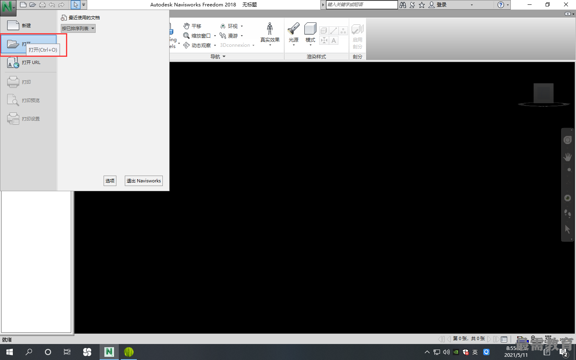
Task: Click the Navisworks taskbar icon
Action: pyautogui.click(x=109, y=352)
